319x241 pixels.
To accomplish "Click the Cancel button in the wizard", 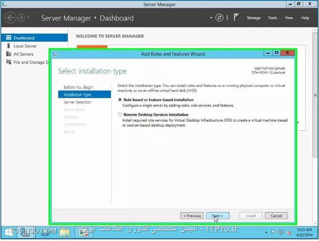I will 276,216.
